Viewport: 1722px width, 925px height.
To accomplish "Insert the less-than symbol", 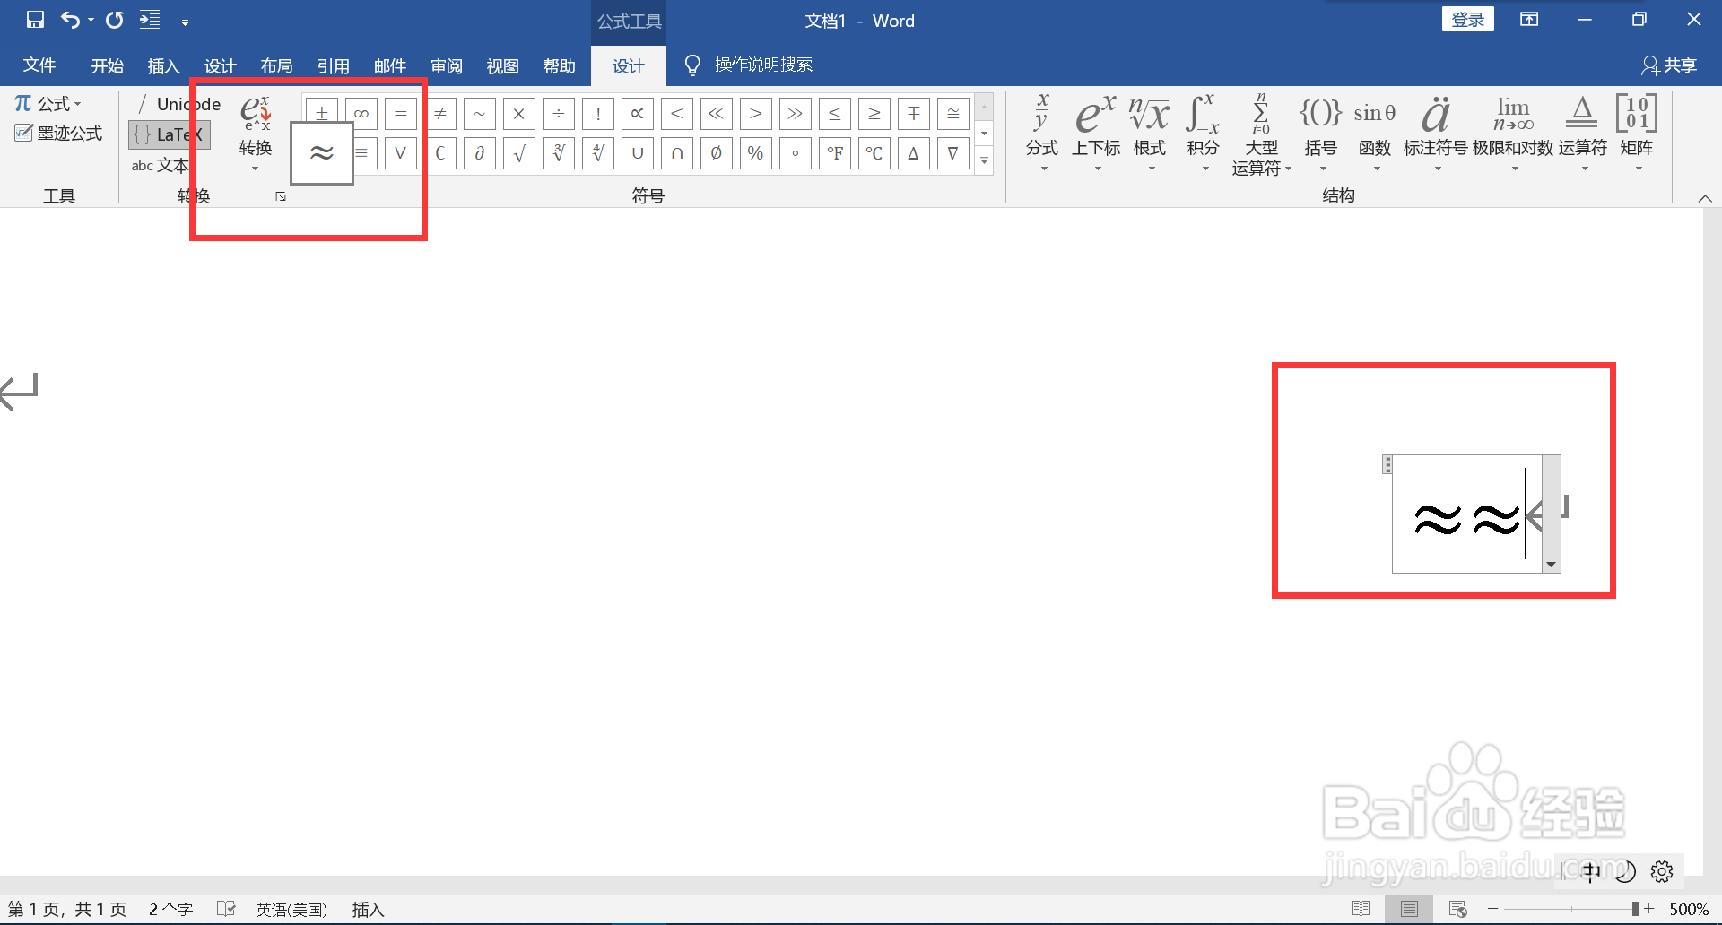I will (x=677, y=114).
